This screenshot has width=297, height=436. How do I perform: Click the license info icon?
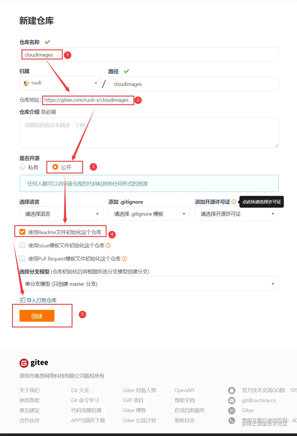(x=234, y=202)
